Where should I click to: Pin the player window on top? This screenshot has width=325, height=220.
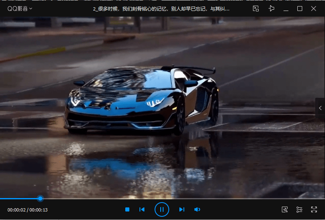[x=271, y=9]
